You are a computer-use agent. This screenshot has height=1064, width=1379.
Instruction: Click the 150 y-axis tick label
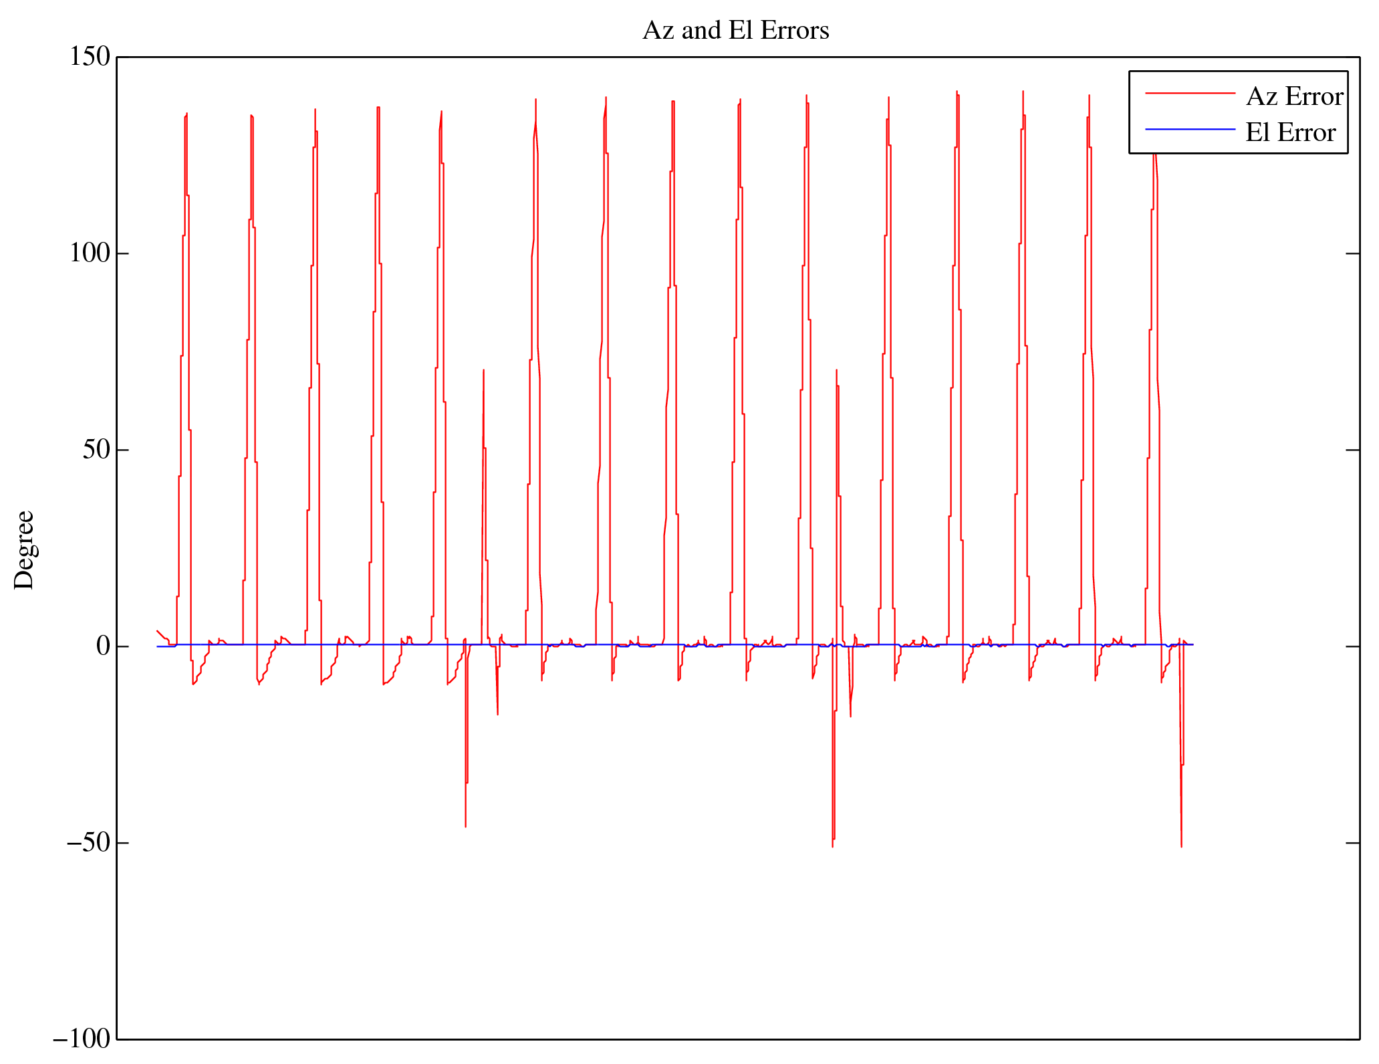click(90, 57)
